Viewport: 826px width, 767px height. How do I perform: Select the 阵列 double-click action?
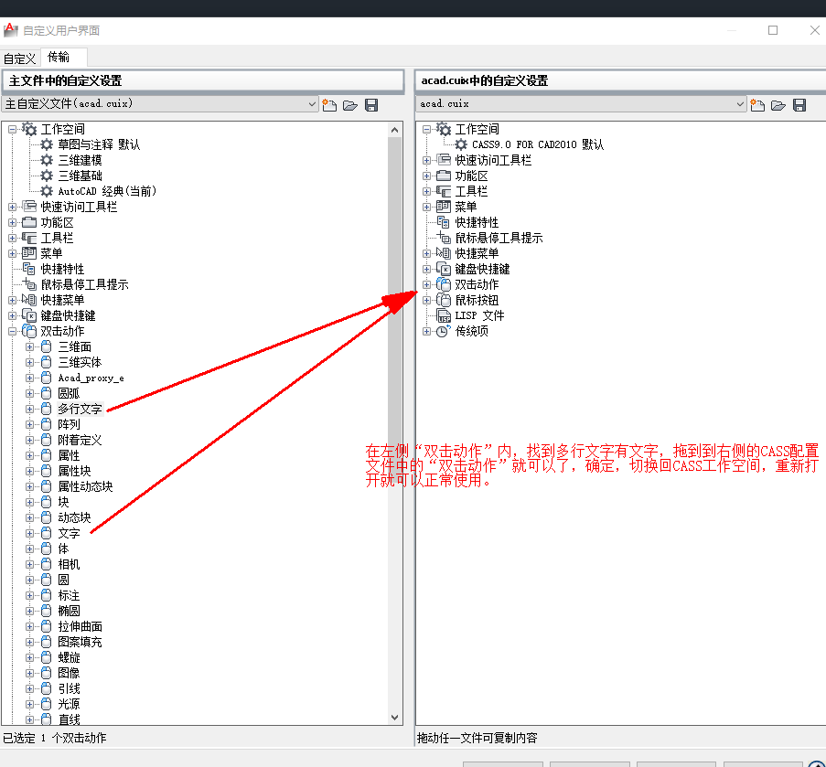tap(69, 424)
